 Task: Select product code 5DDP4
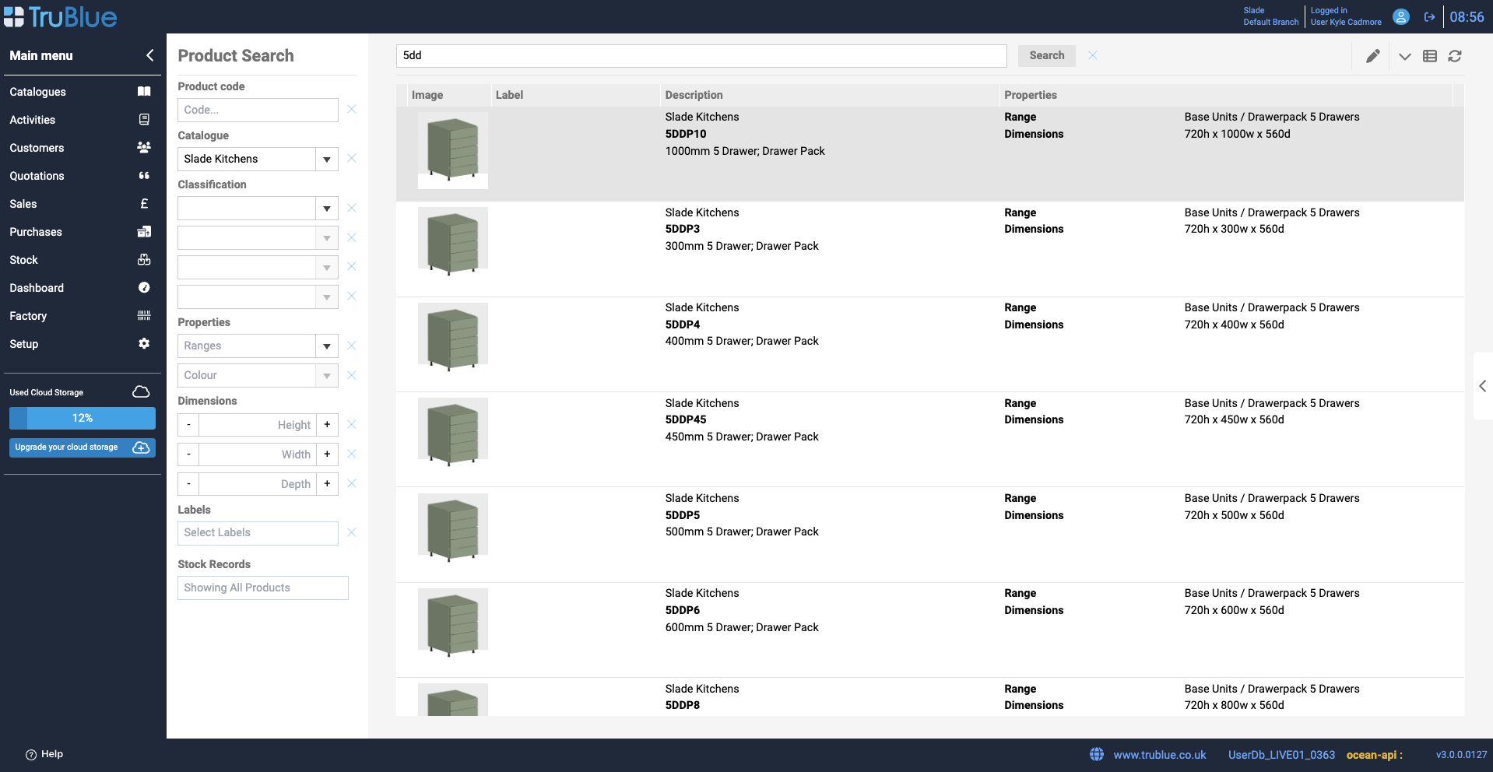683,325
